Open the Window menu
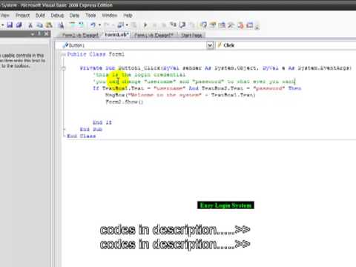Image resolution: width=356 pixels, height=267 pixels. [110, 16]
